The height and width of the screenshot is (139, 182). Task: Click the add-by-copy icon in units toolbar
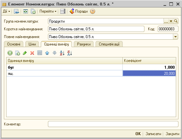tap(17, 53)
